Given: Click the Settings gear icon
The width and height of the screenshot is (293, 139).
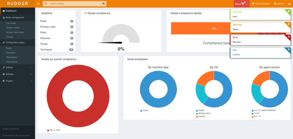Looking at the screenshot, I should point(4,74).
